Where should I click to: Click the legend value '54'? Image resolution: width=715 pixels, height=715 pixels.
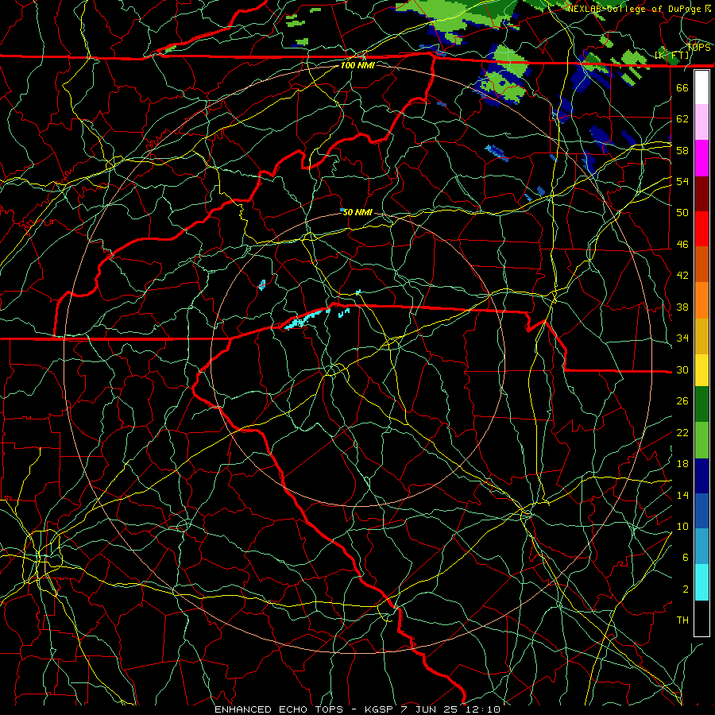pyautogui.click(x=682, y=181)
